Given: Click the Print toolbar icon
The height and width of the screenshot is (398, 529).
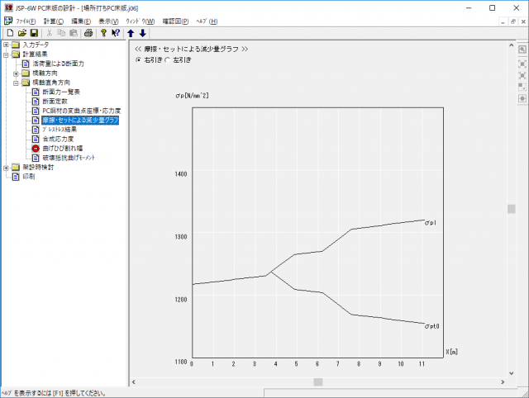Looking at the screenshot, I should pyautogui.click(x=88, y=33).
